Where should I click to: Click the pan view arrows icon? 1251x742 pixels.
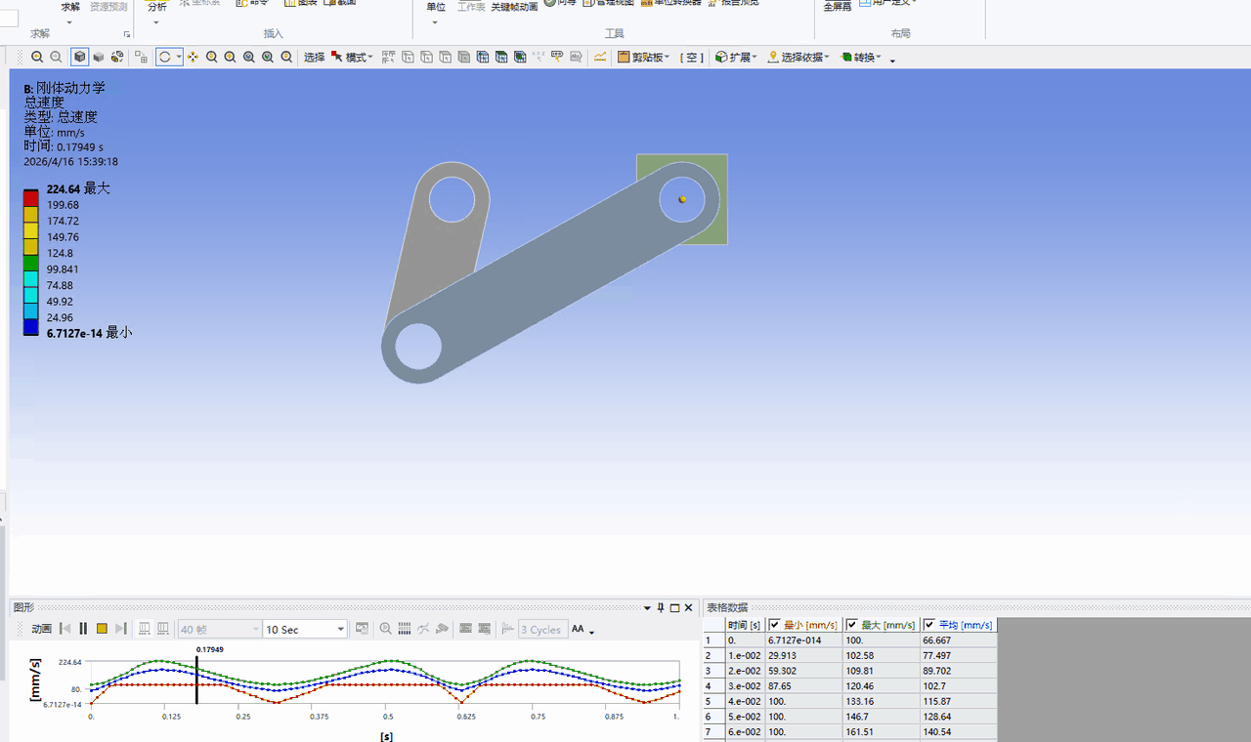pos(193,58)
